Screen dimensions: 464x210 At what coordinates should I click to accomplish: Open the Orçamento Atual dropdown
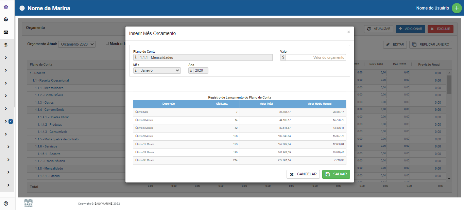77,44
